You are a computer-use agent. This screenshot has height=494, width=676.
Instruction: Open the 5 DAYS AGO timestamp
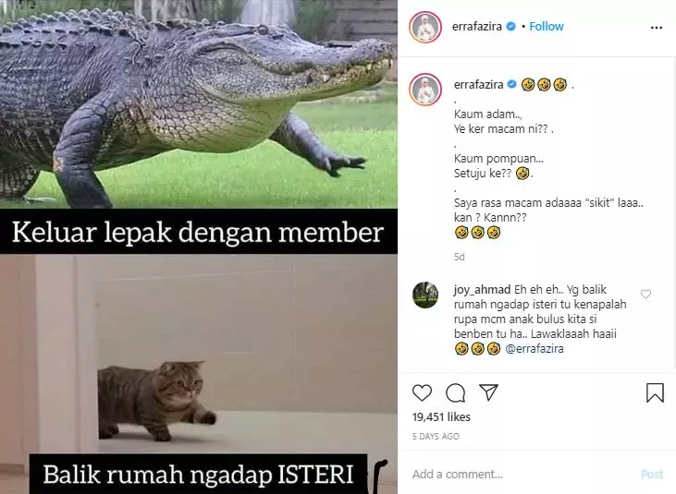[436, 437]
